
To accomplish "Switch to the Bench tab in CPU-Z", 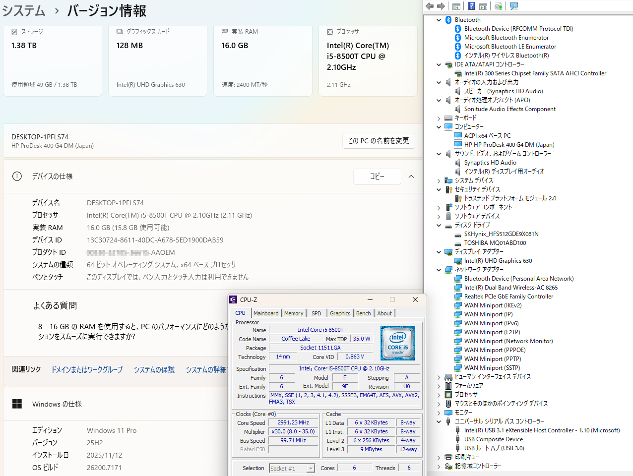I will pos(363,313).
